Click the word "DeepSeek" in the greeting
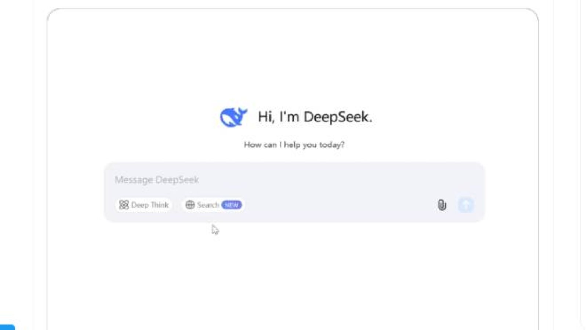 coord(337,117)
